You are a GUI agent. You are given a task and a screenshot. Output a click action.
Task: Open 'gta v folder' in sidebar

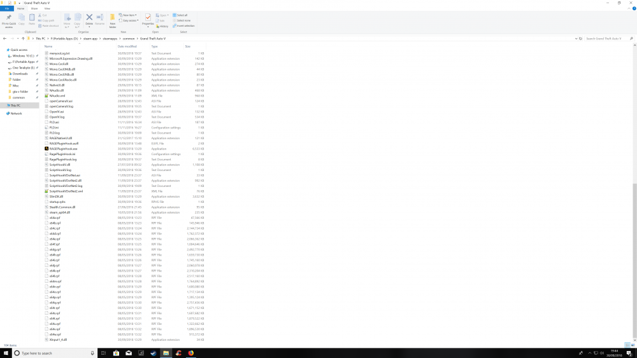pos(20,92)
